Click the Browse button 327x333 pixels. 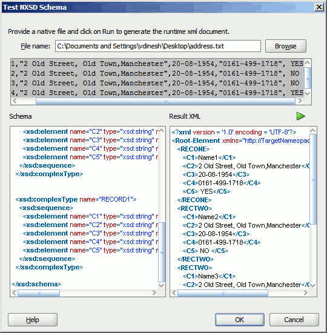pyautogui.click(x=286, y=46)
